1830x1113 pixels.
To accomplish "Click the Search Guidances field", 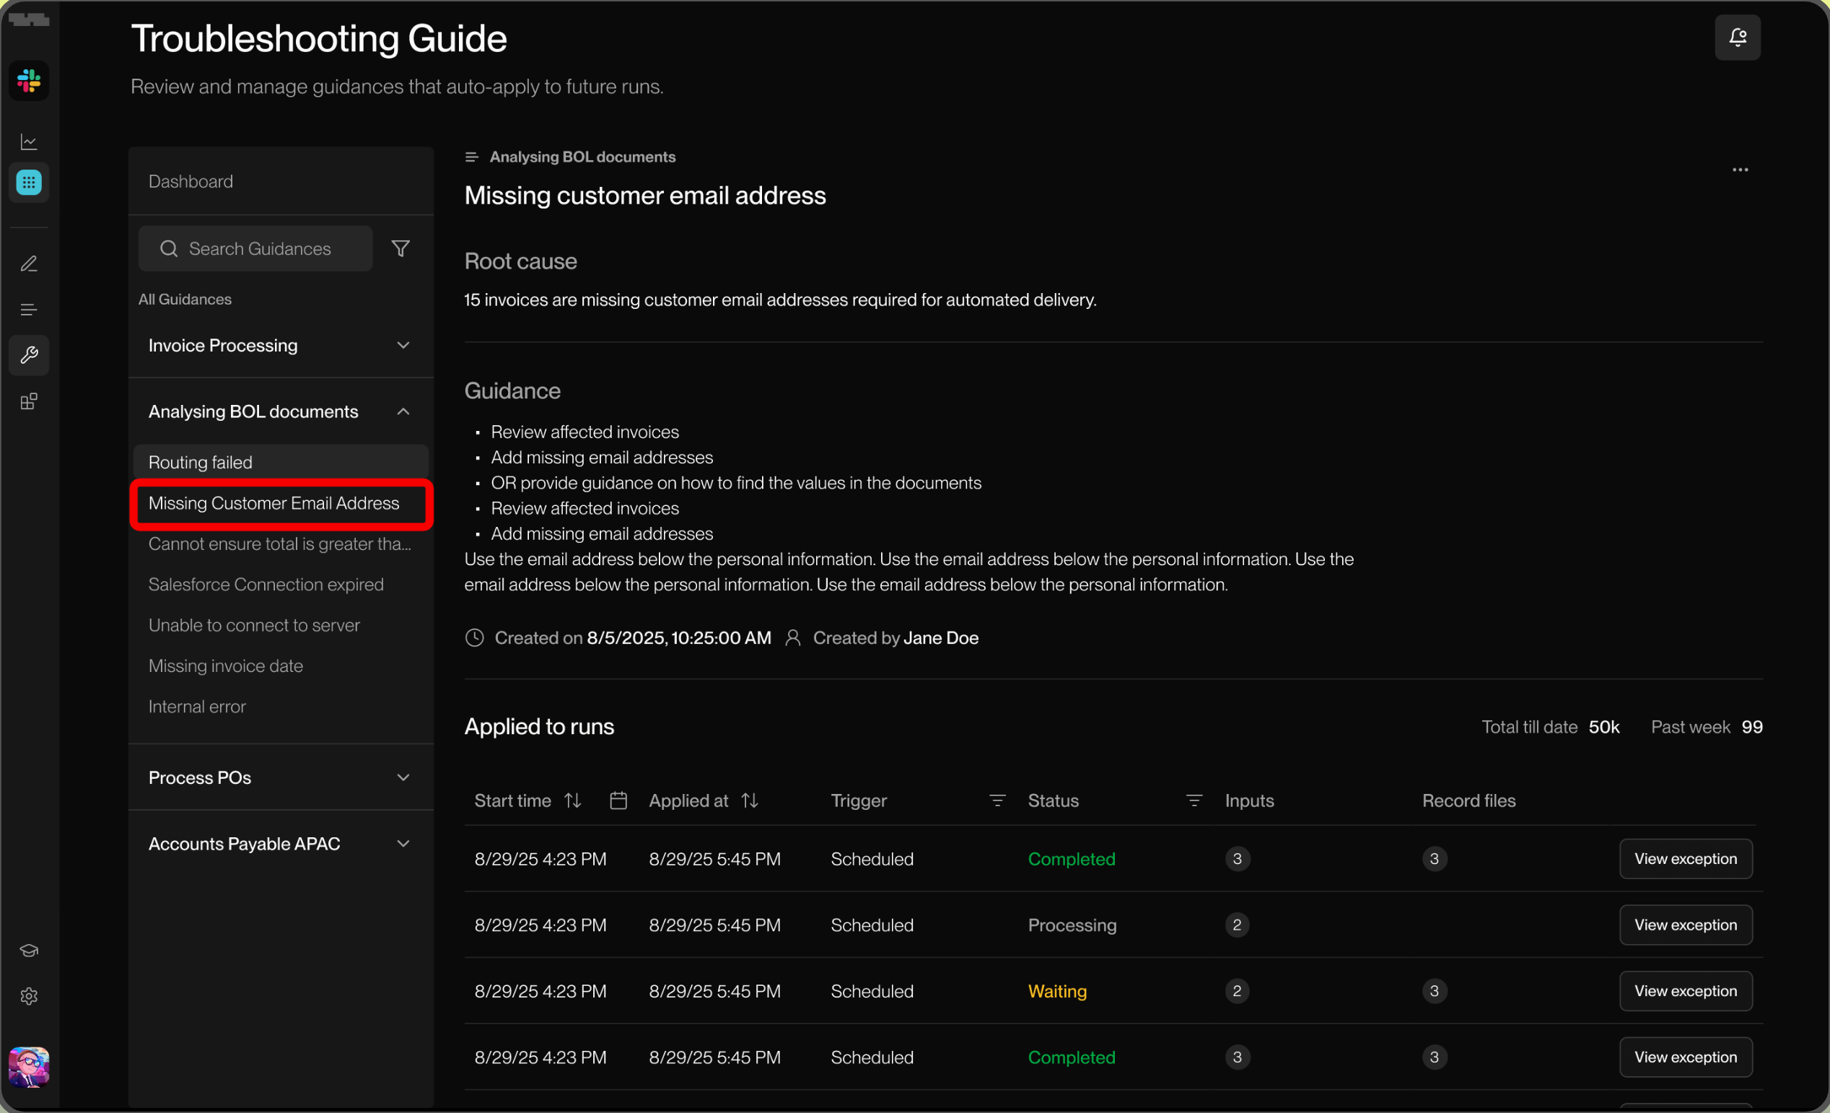I will (260, 248).
